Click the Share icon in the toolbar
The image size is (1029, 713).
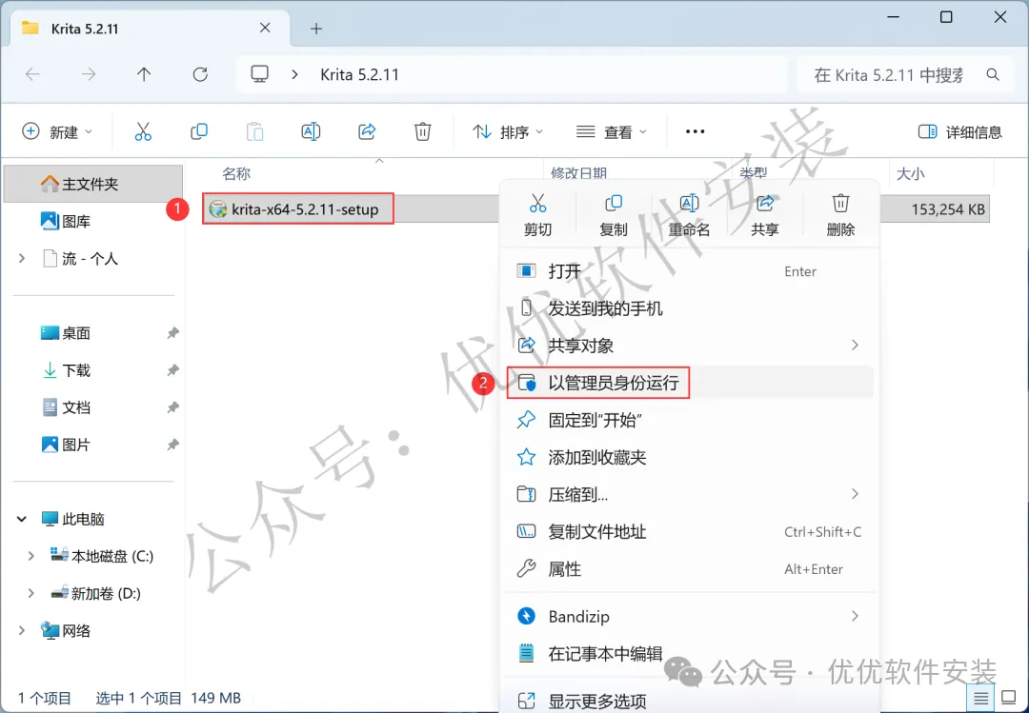[x=366, y=131]
